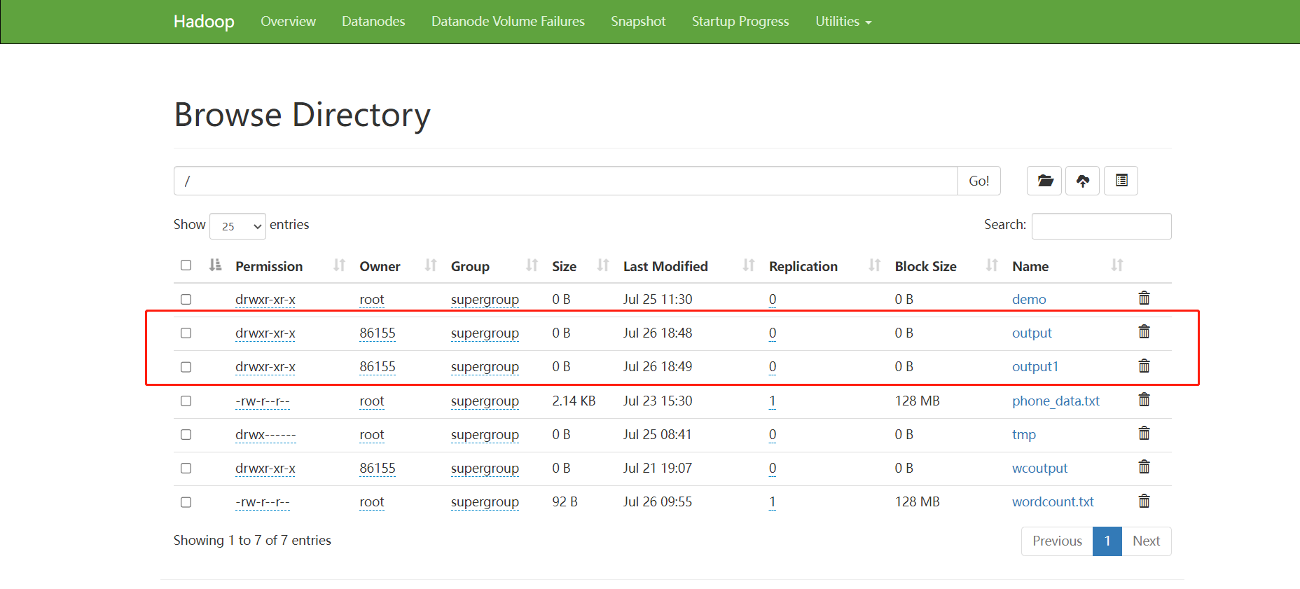Check the tmp row checkbox
Image resolution: width=1300 pixels, height=589 pixels.
tap(186, 434)
